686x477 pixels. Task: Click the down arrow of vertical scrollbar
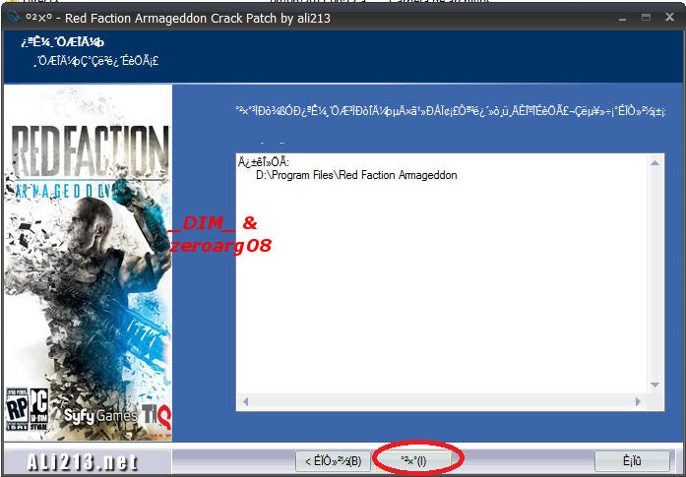pyautogui.click(x=655, y=385)
